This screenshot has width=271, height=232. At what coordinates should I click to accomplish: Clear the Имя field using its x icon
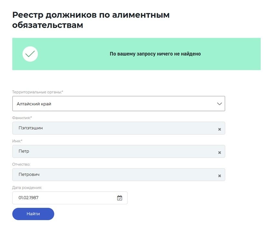tap(219, 152)
